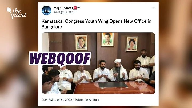Click the tweet text about Congress Youth Wing

coord(96,24)
